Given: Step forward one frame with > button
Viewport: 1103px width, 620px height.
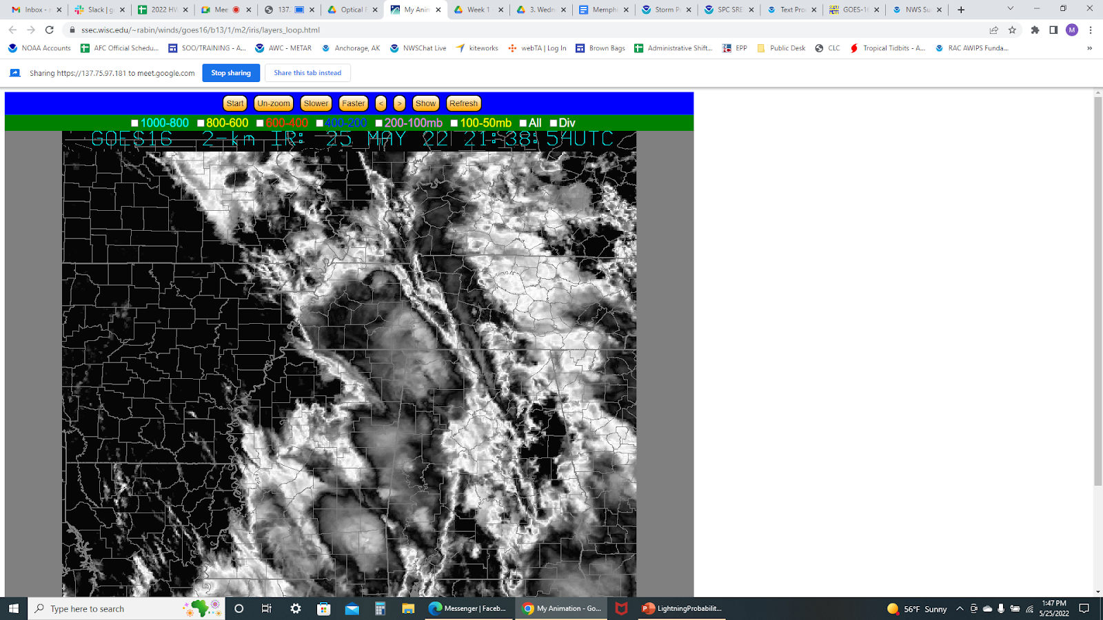Looking at the screenshot, I should [x=399, y=103].
